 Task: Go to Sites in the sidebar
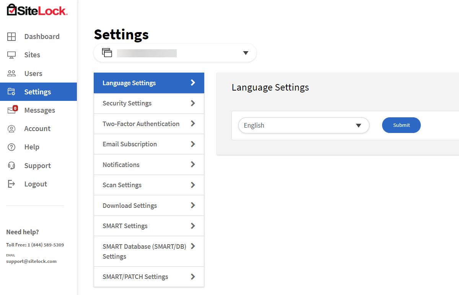(32, 55)
